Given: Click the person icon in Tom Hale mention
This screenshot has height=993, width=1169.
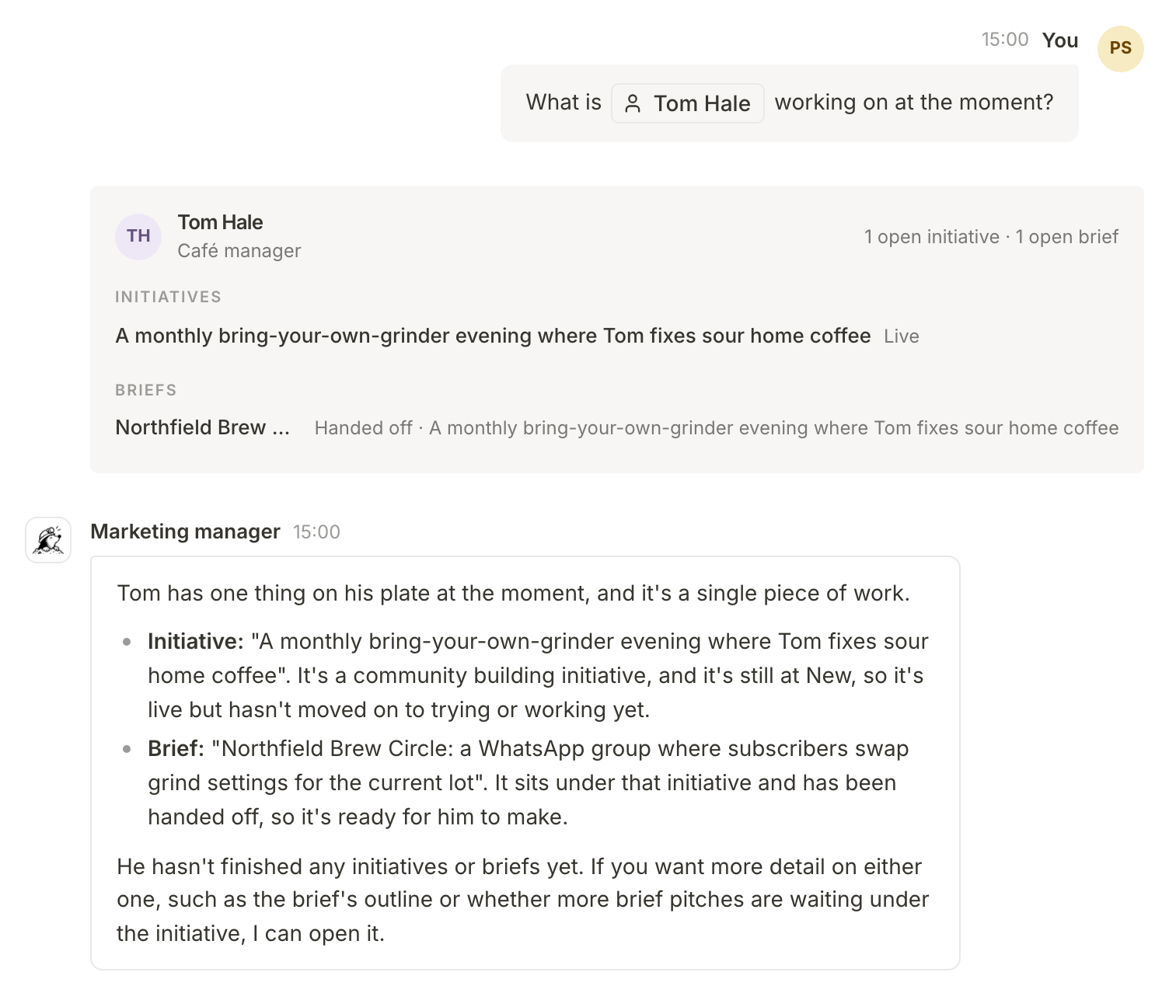Looking at the screenshot, I should [633, 103].
